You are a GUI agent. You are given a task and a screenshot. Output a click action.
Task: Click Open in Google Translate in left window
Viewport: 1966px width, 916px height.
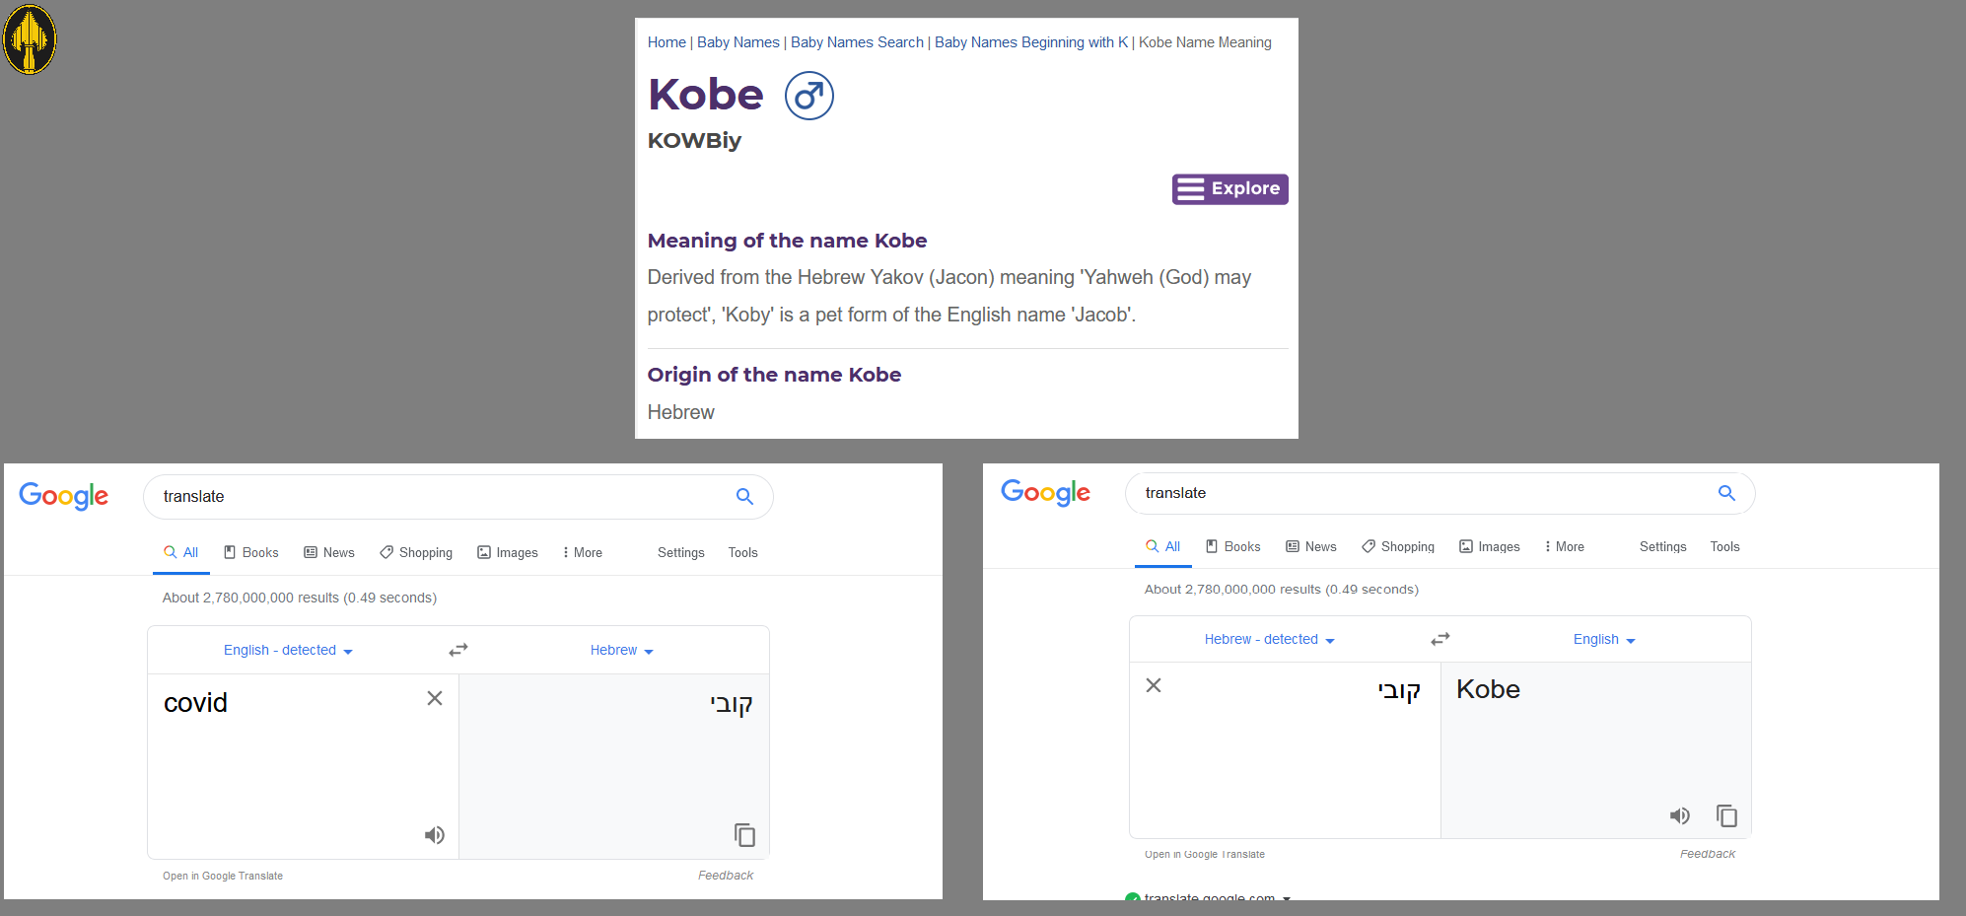(223, 876)
